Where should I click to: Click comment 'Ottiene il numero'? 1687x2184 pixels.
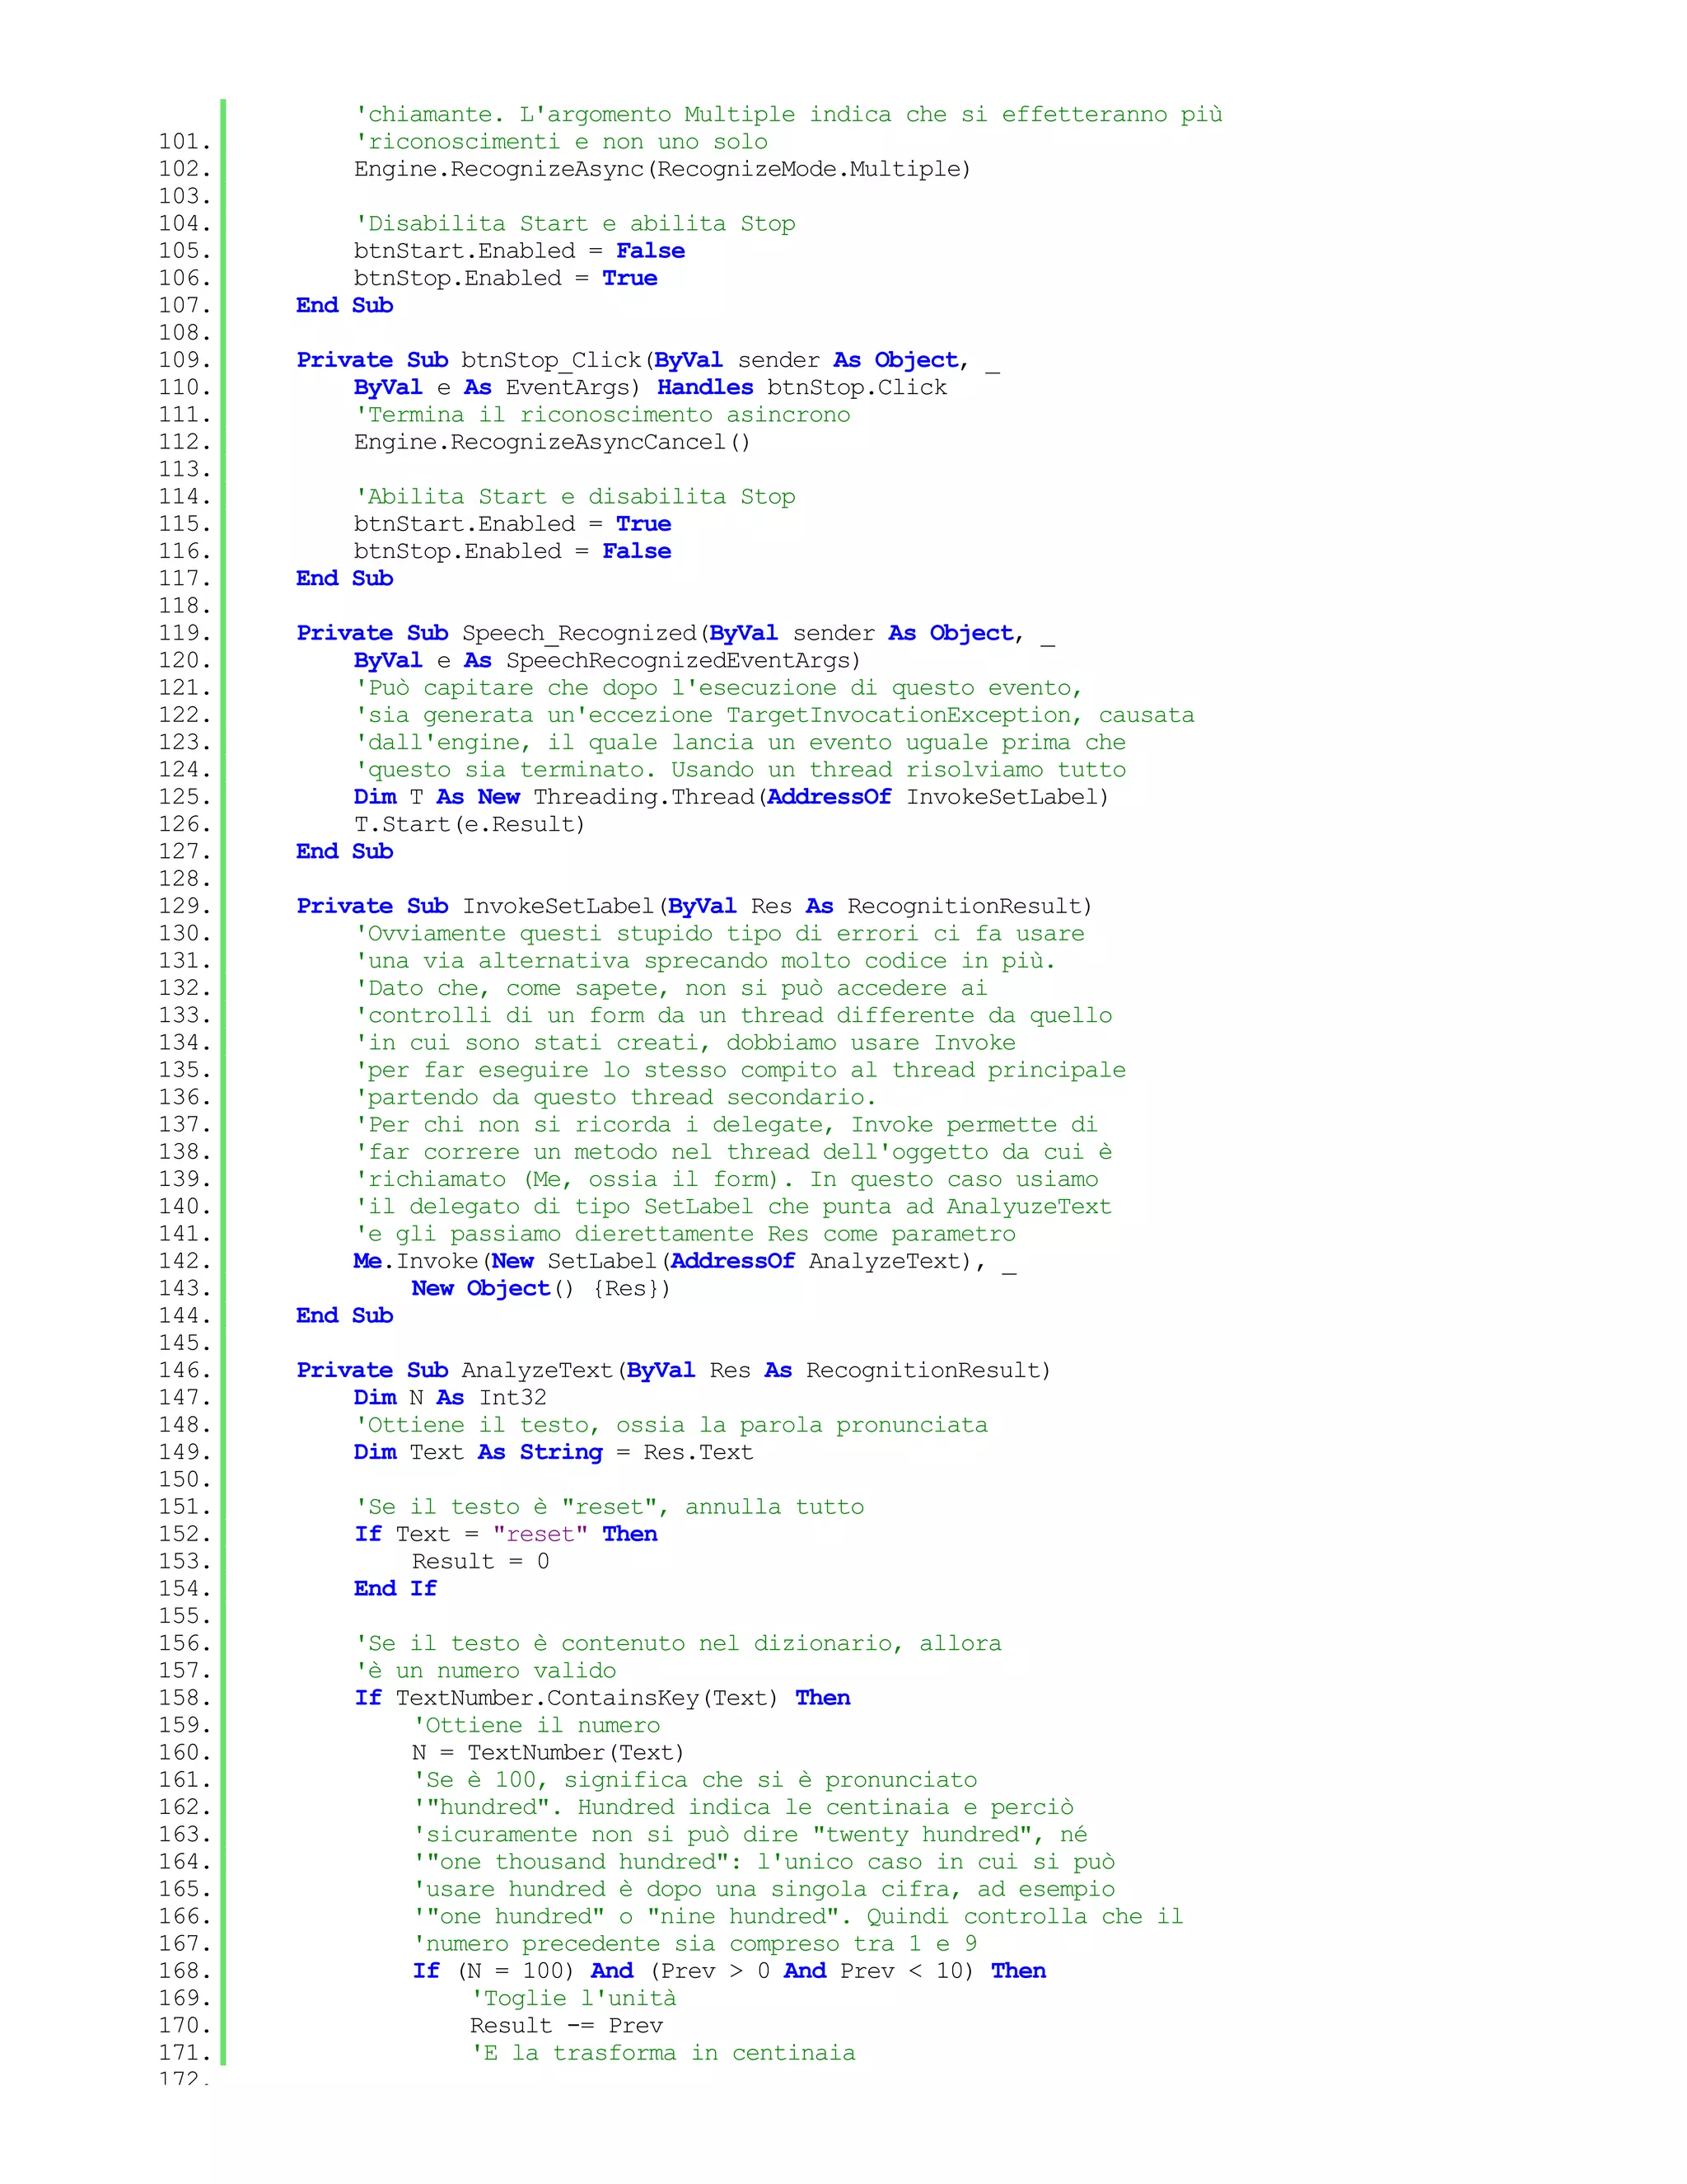pos(537,1726)
